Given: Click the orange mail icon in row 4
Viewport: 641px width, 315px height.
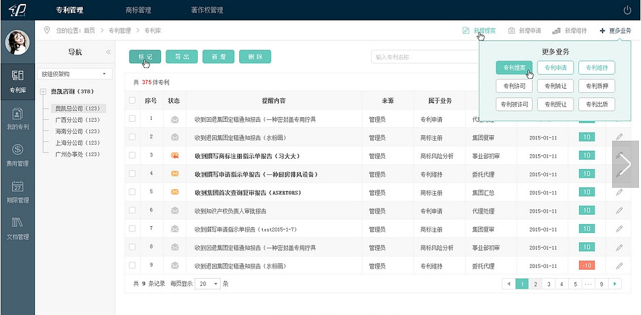Looking at the screenshot, I should click(x=175, y=174).
